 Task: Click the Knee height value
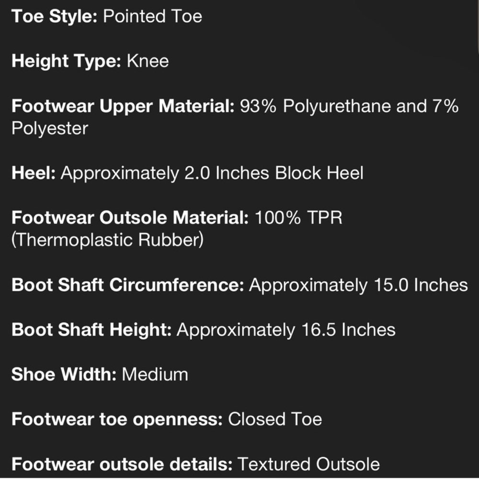(148, 61)
